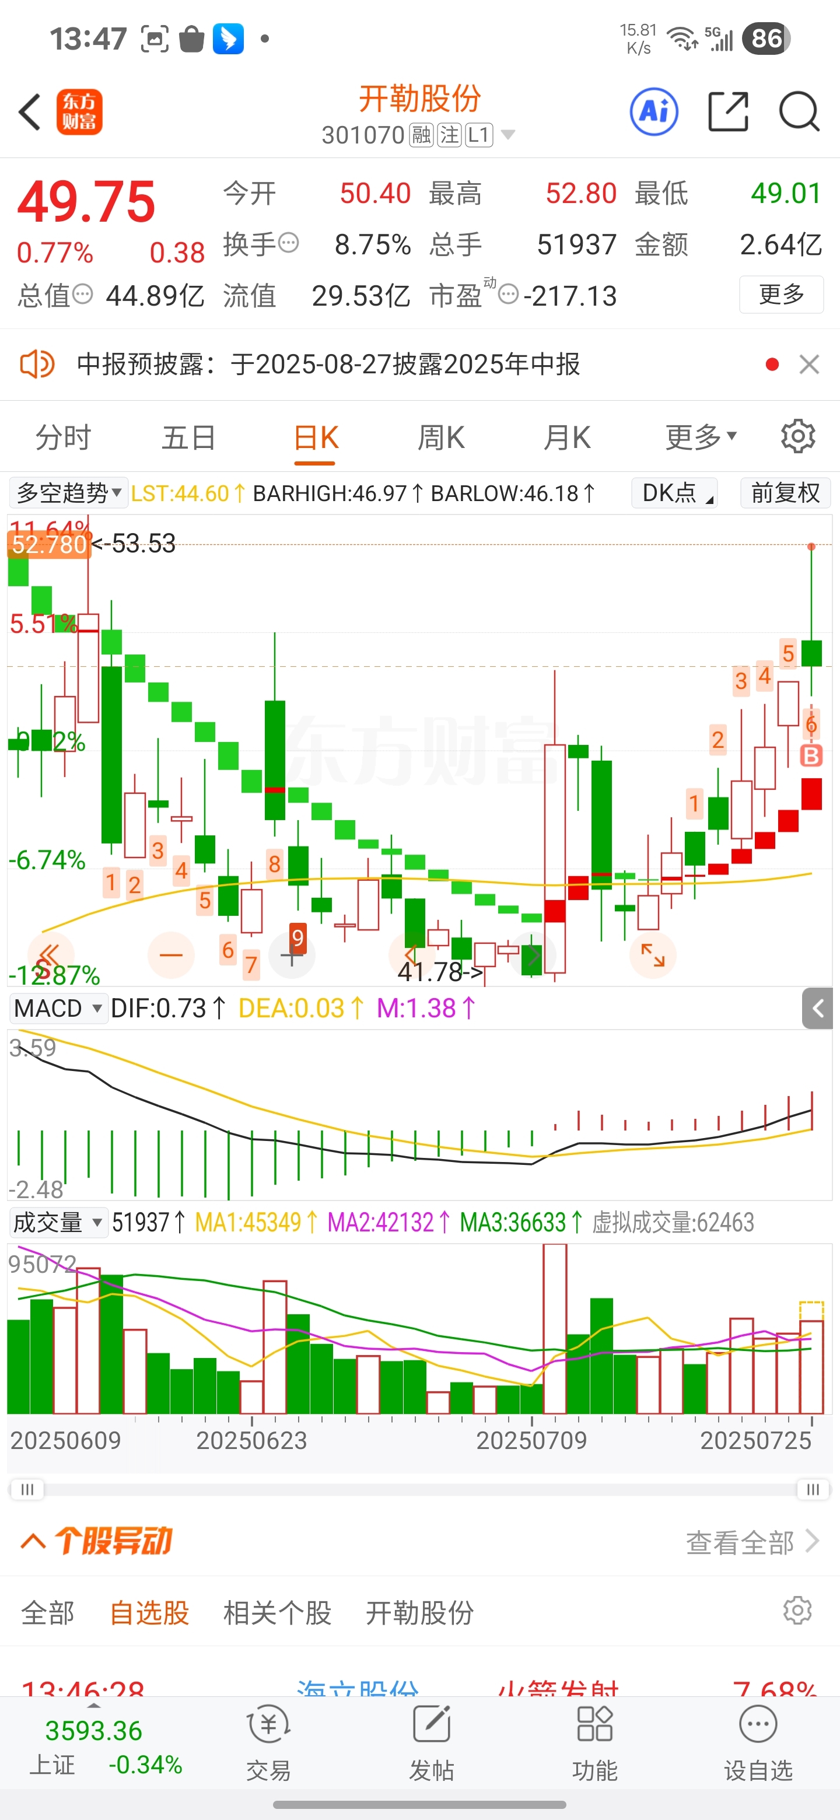840x1820 pixels.
Task: Tap the B buy signal marker
Action: point(811,755)
